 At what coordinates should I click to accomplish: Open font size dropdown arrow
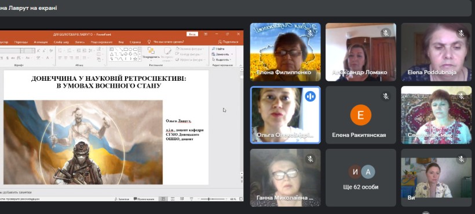pos(34,51)
